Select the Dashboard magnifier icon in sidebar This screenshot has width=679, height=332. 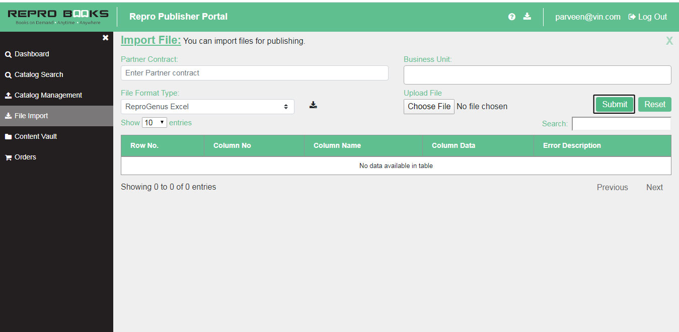8,54
